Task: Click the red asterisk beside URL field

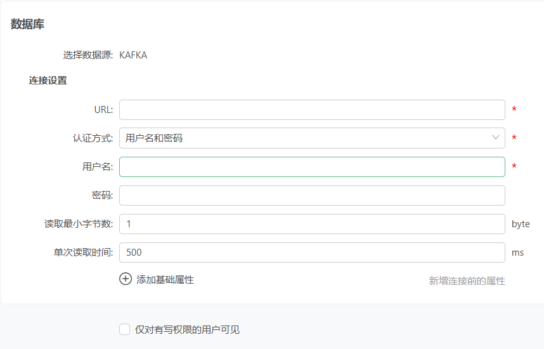Action: pos(514,109)
